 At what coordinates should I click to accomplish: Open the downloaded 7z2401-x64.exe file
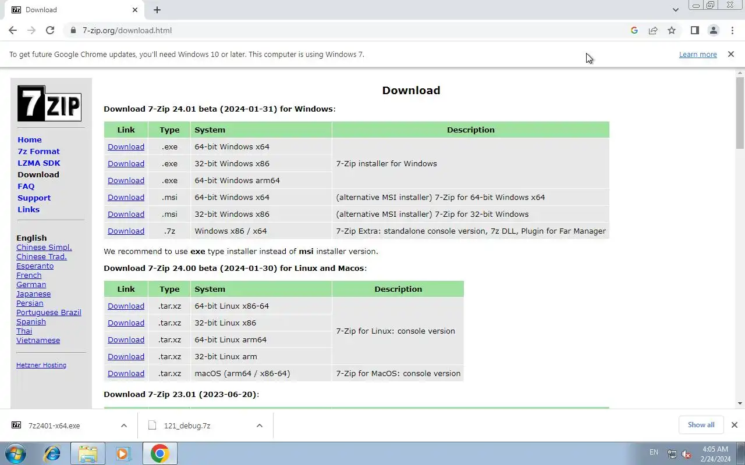pyautogui.click(x=54, y=425)
